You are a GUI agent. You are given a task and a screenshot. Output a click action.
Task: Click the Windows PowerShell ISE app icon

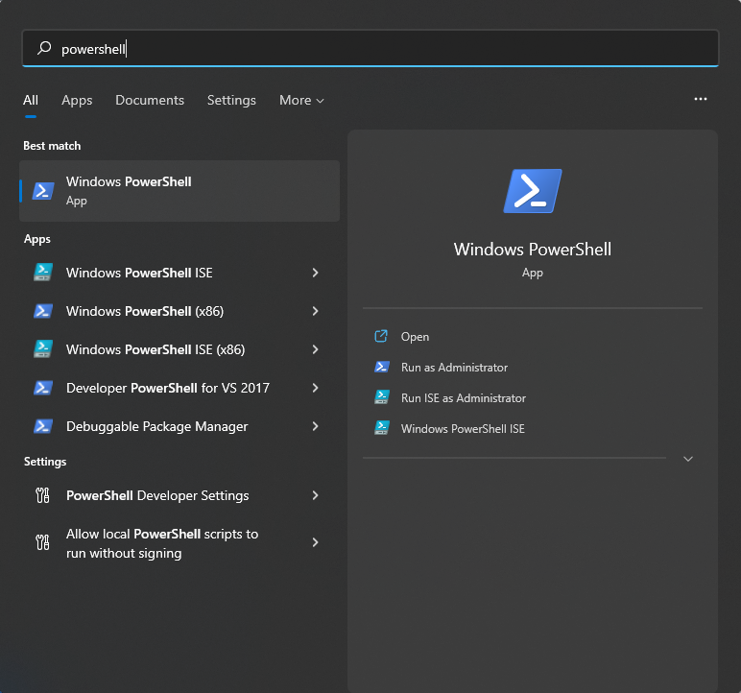click(x=43, y=273)
